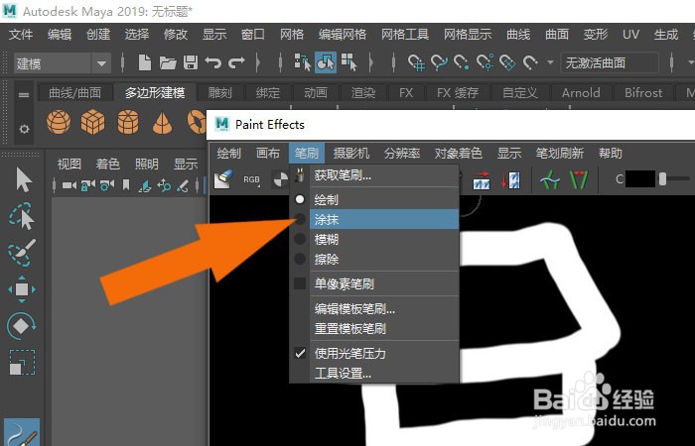This screenshot has width=695, height=446.
Task: Toggle snap to points magnet icon
Action: click(462, 62)
